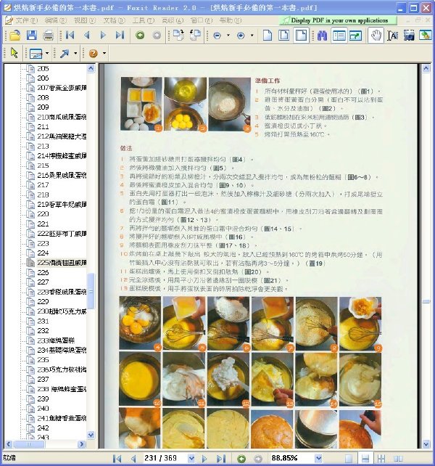Set Actual Size page view
The height and width of the screenshot is (466, 435).
268,36
